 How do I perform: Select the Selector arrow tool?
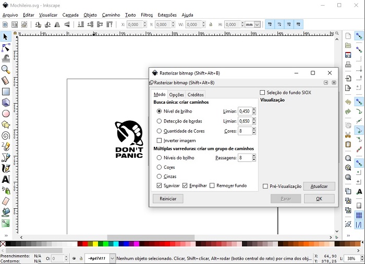tap(6, 37)
